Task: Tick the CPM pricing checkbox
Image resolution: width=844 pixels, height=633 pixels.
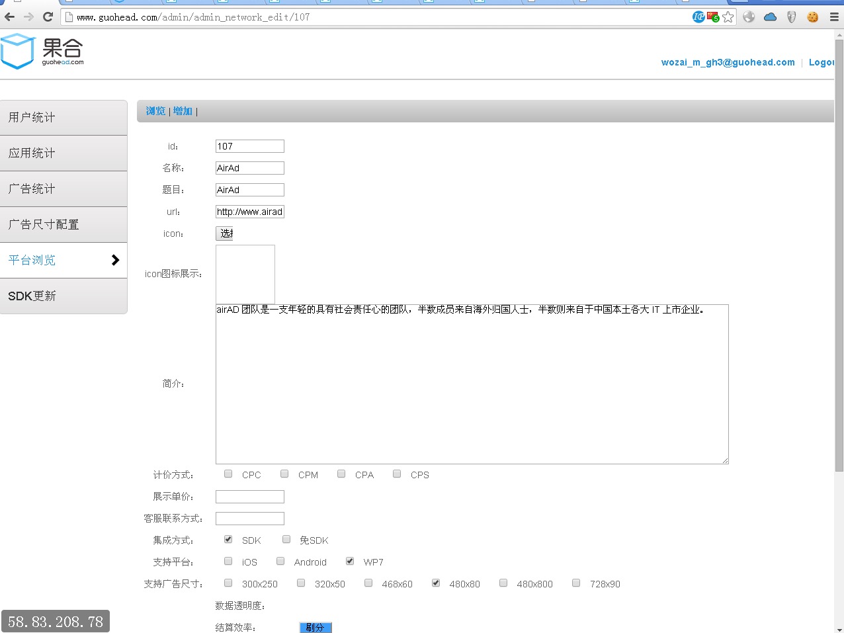Action: 284,474
